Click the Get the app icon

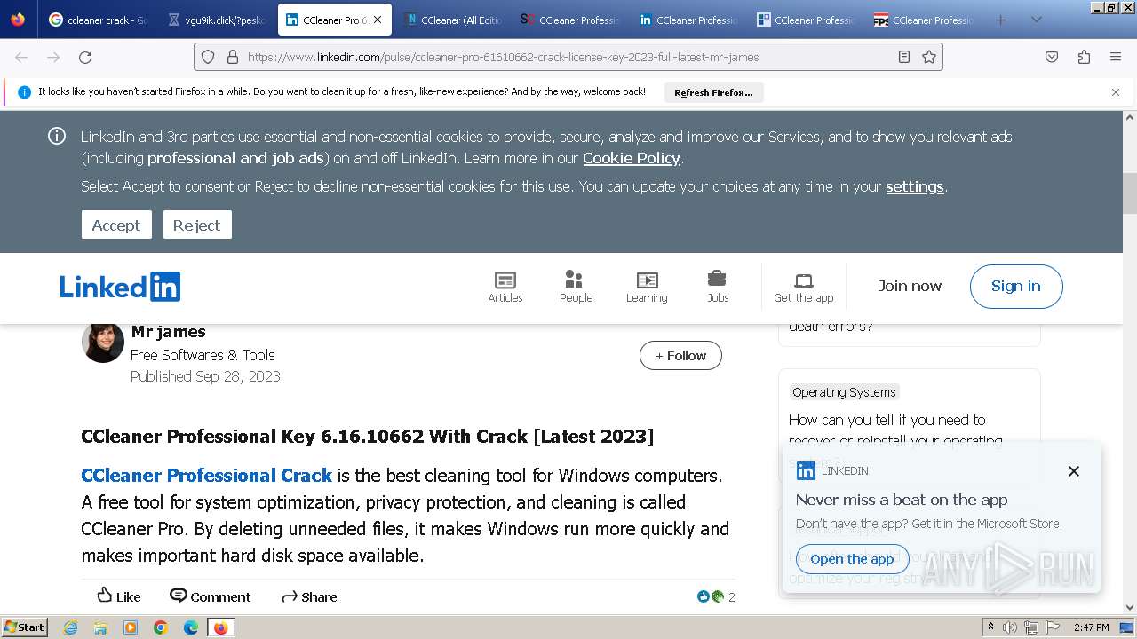(804, 287)
